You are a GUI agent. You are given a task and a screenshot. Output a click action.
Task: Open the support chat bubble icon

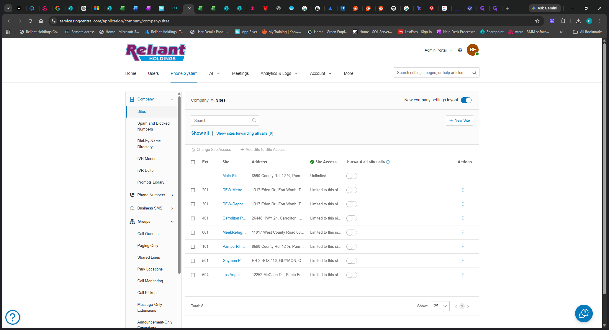point(584,313)
